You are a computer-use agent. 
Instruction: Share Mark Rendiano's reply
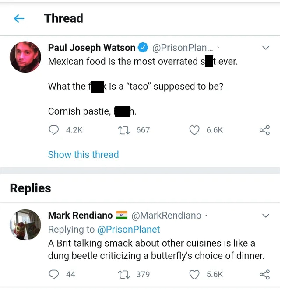[264, 274]
